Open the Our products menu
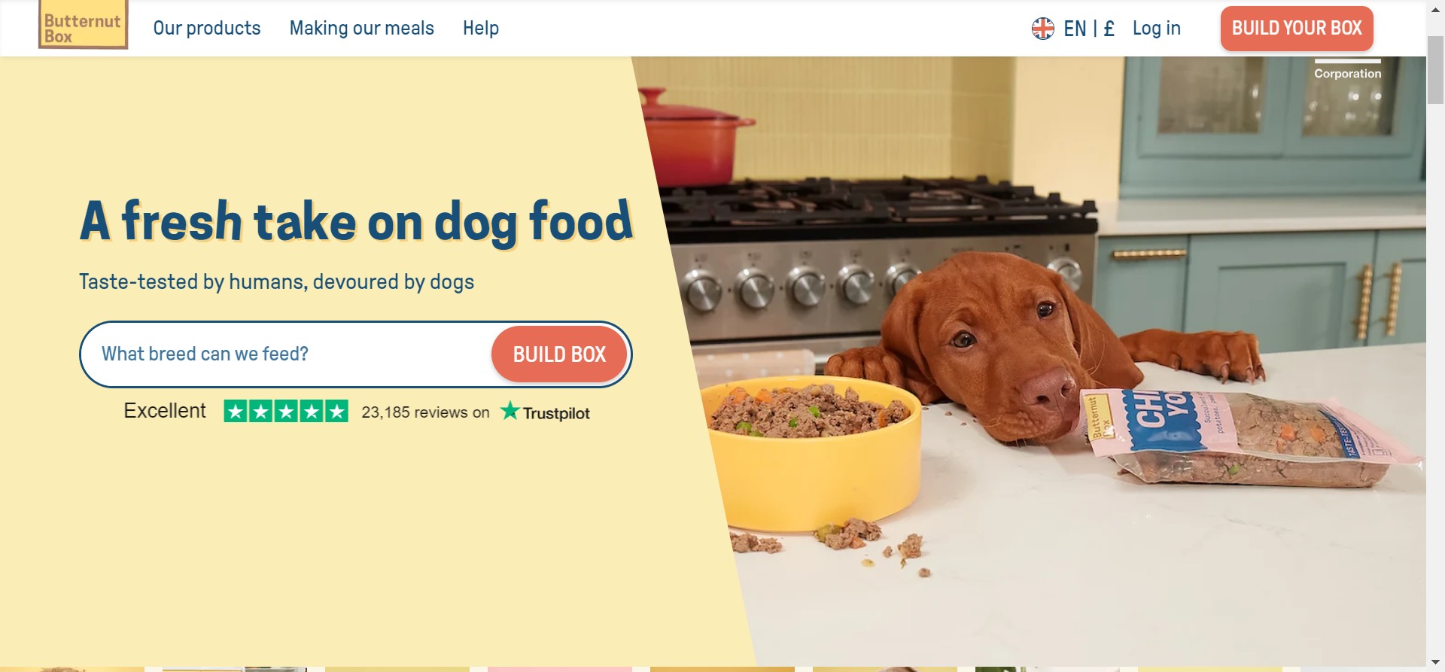1445x672 pixels. click(207, 29)
